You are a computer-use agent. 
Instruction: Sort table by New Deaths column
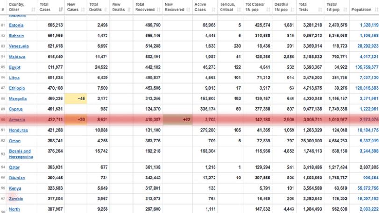(x=122, y=7)
